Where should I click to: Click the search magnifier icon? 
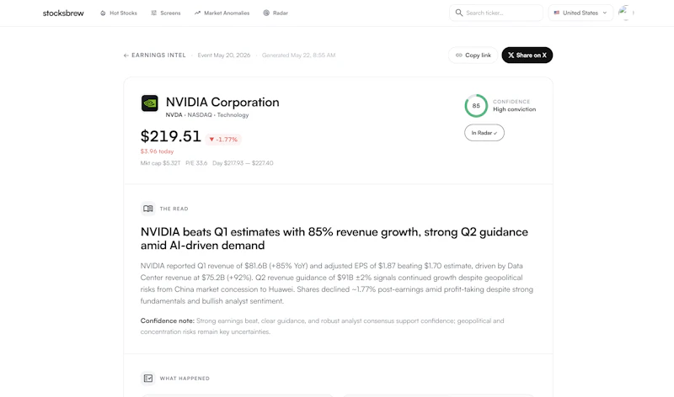(x=459, y=13)
